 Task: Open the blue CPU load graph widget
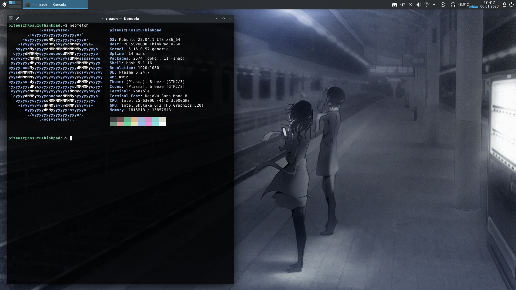[474, 6]
